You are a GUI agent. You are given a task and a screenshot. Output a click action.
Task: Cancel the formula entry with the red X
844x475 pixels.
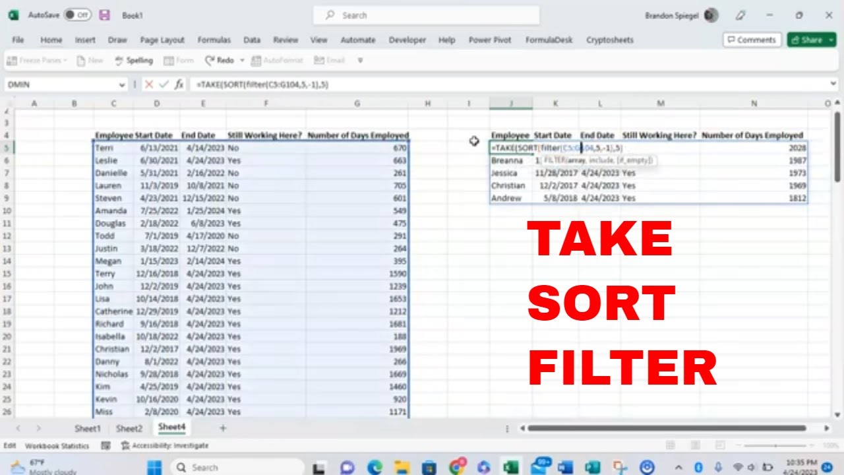148,84
